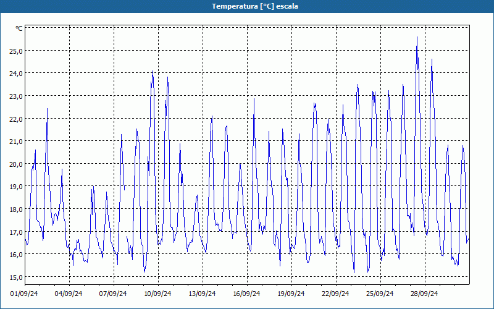The height and width of the screenshot is (309, 494).
Task: Select the 19,0 y-axis label
Action: tap(16, 187)
